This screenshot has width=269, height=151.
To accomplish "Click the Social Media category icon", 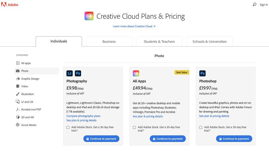I will pos(18,125).
